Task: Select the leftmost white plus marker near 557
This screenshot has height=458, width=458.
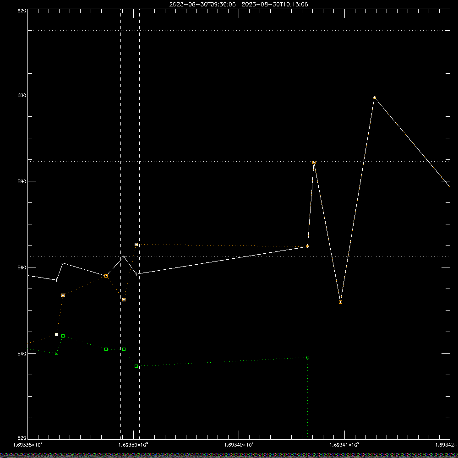Action: click(x=57, y=280)
